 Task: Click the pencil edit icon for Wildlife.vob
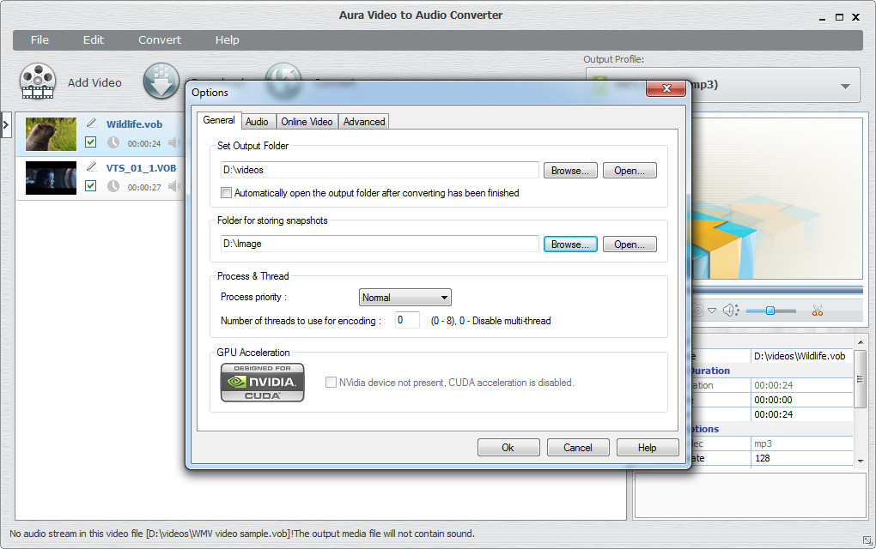tap(91, 123)
